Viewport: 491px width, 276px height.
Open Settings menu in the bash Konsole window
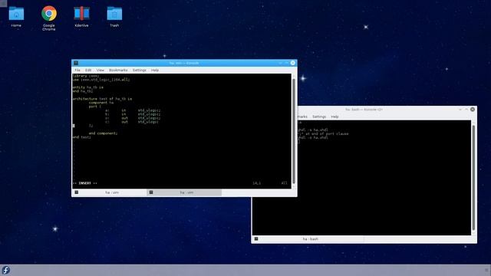(319, 117)
